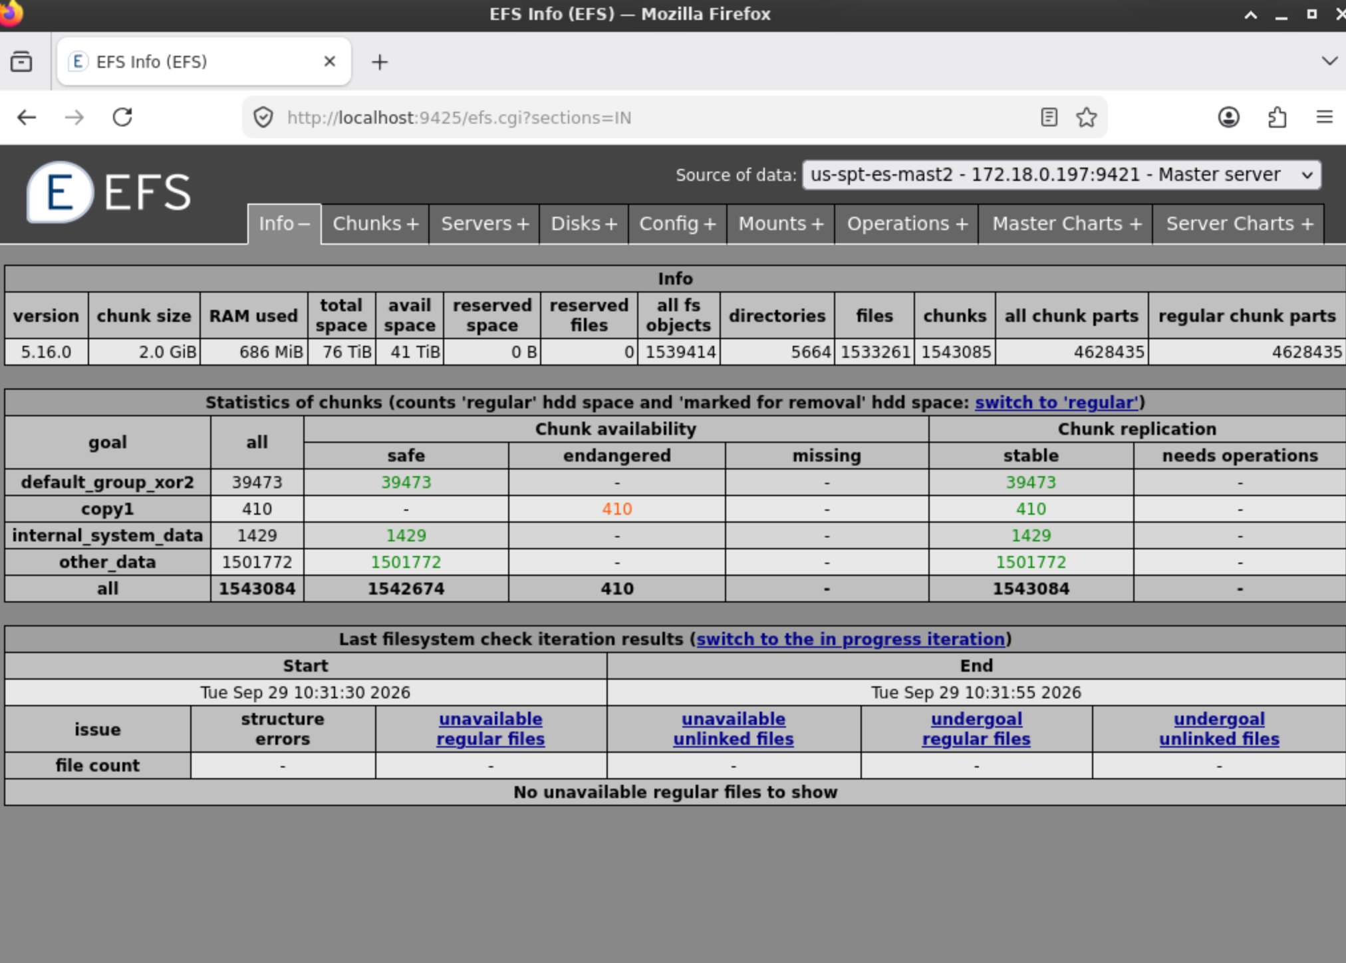Expand the Servers section tab
The height and width of the screenshot is (963, 1346).
coord(485,224)
